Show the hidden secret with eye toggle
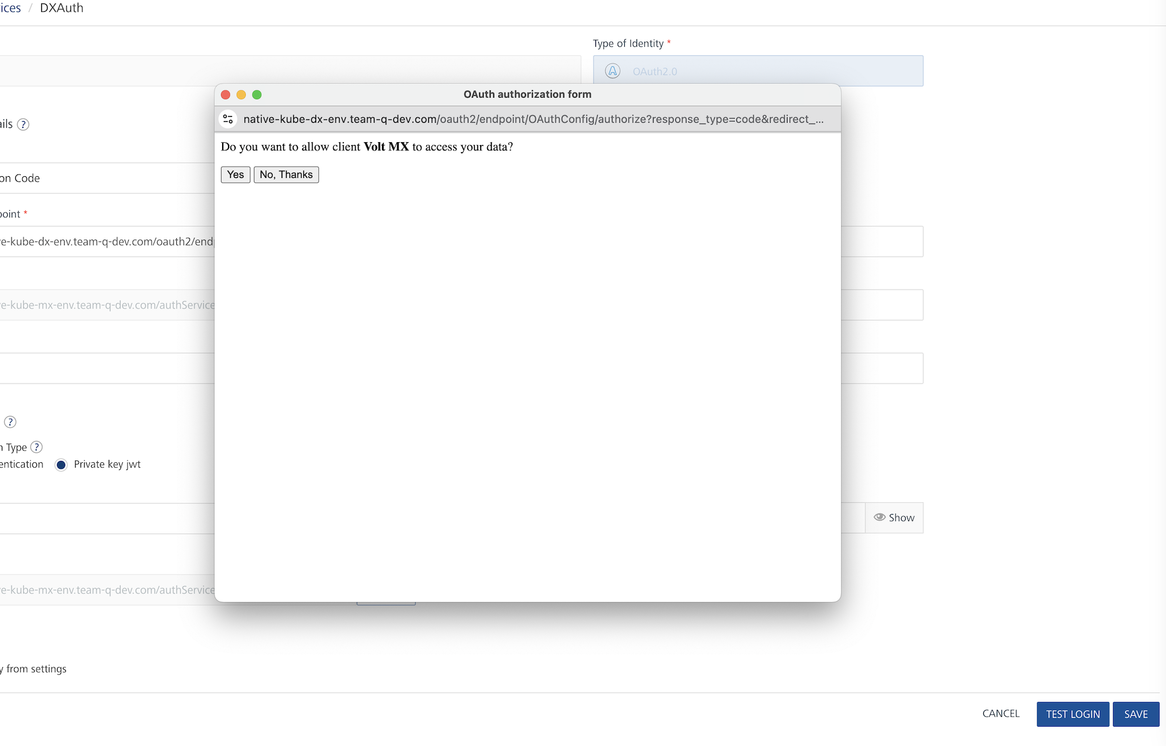 click(894, 518)
